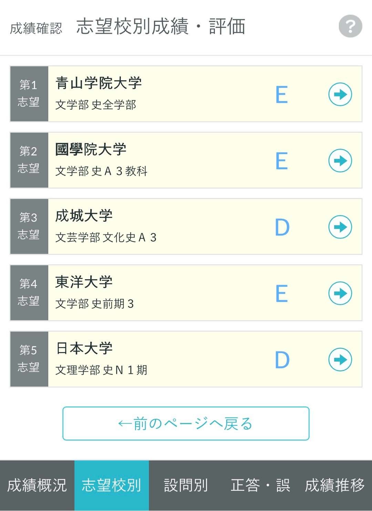
Task: Select the 第1志望 label box
Action: (29, 94)
